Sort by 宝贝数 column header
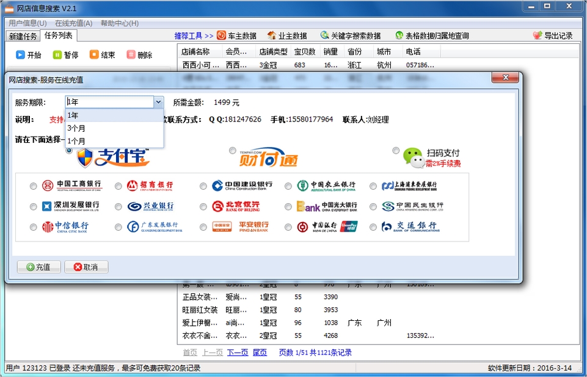Image resolution: width=587 pixels, height=377 pixels. 305,52
